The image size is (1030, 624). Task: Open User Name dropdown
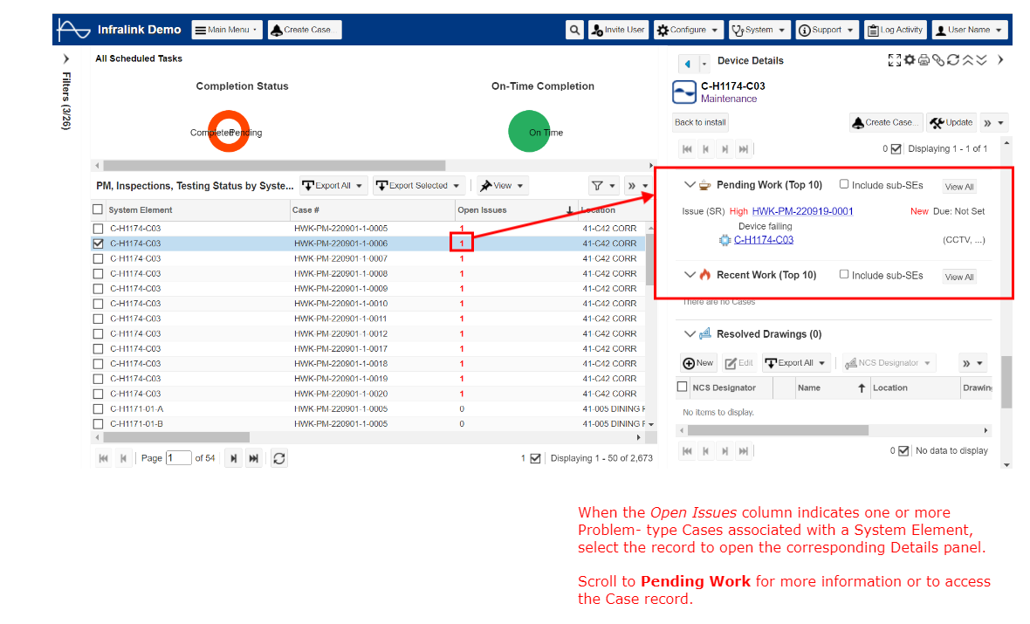click(x=970, y=31)
